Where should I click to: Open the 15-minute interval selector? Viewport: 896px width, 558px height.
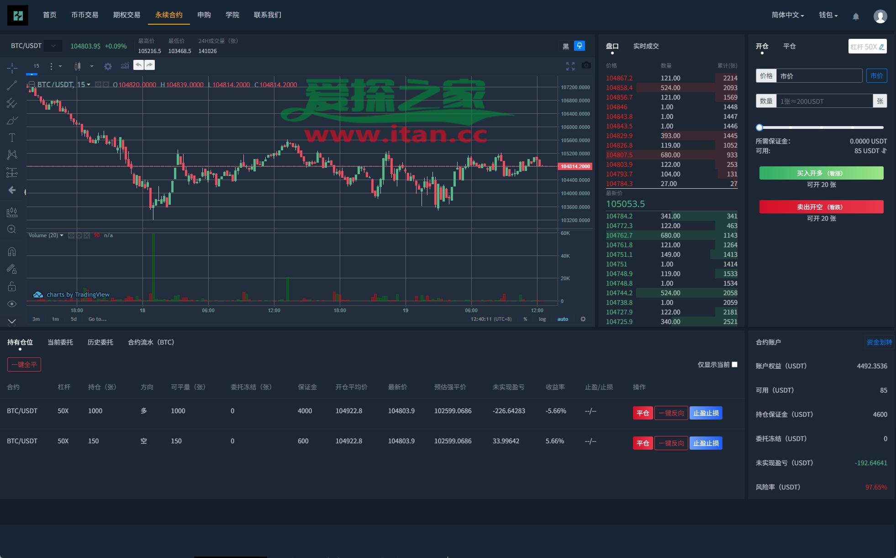pos(36,66)
